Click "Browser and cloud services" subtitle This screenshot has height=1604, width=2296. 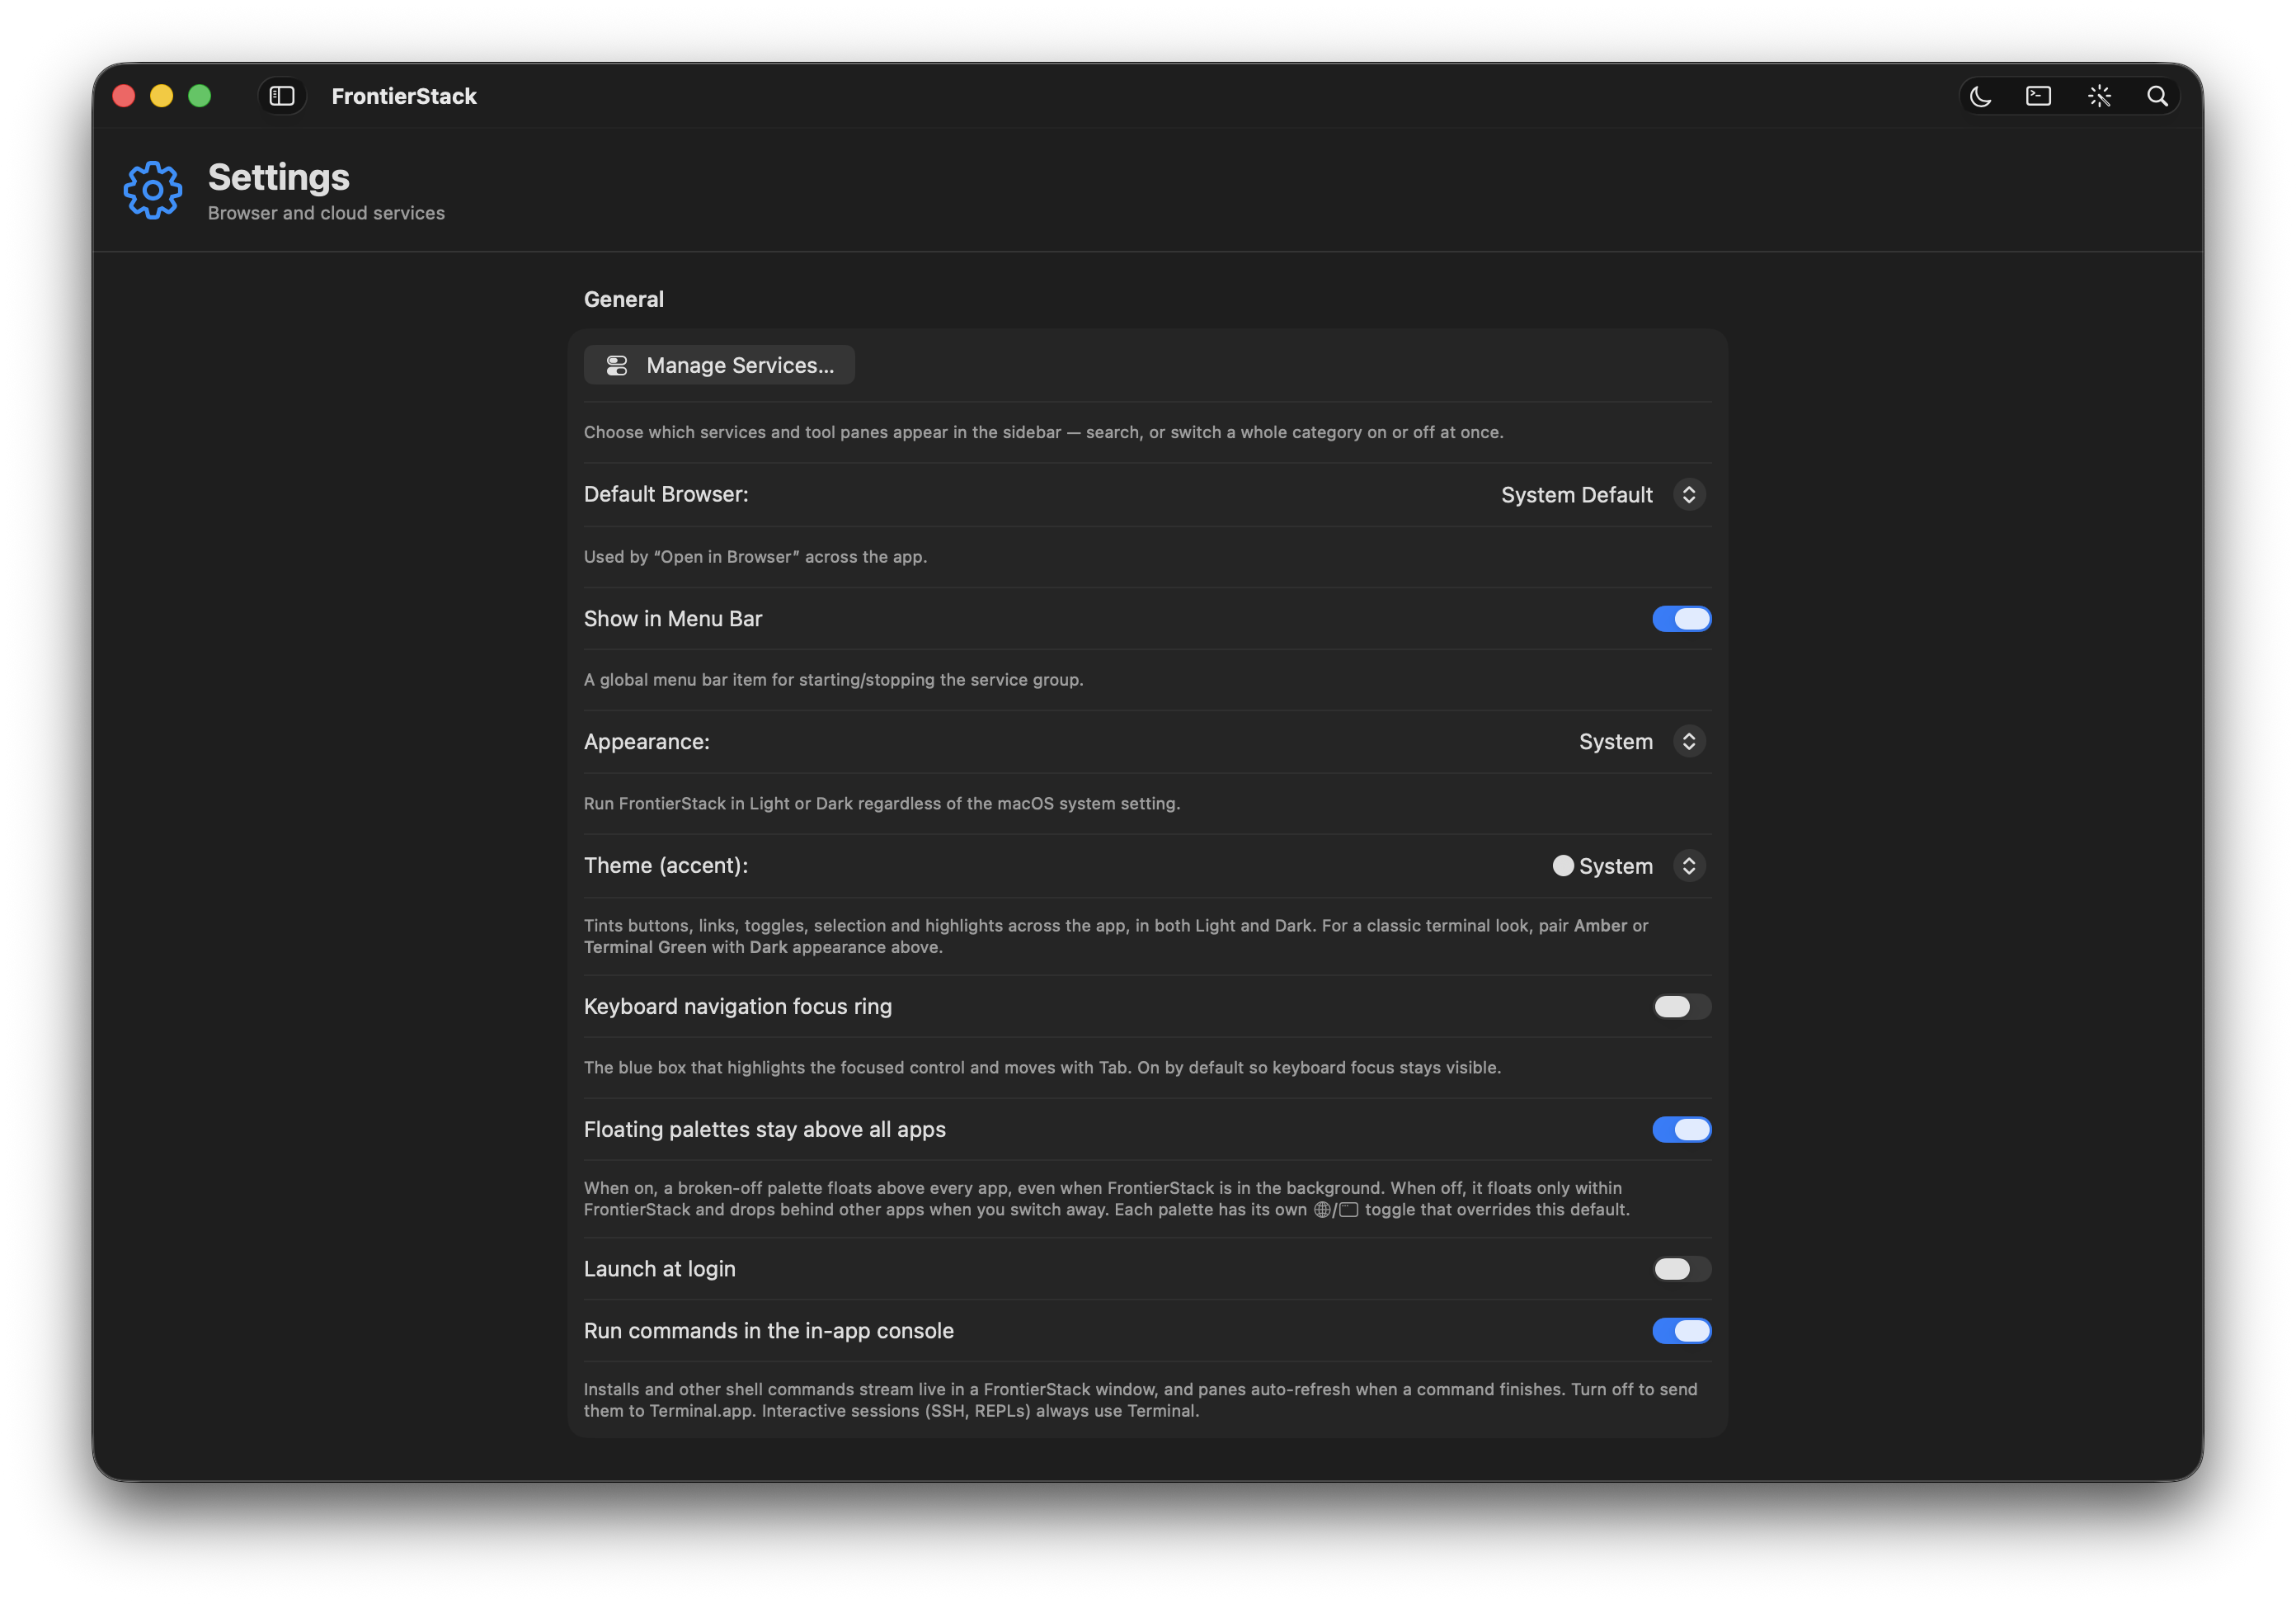point(326,213)
